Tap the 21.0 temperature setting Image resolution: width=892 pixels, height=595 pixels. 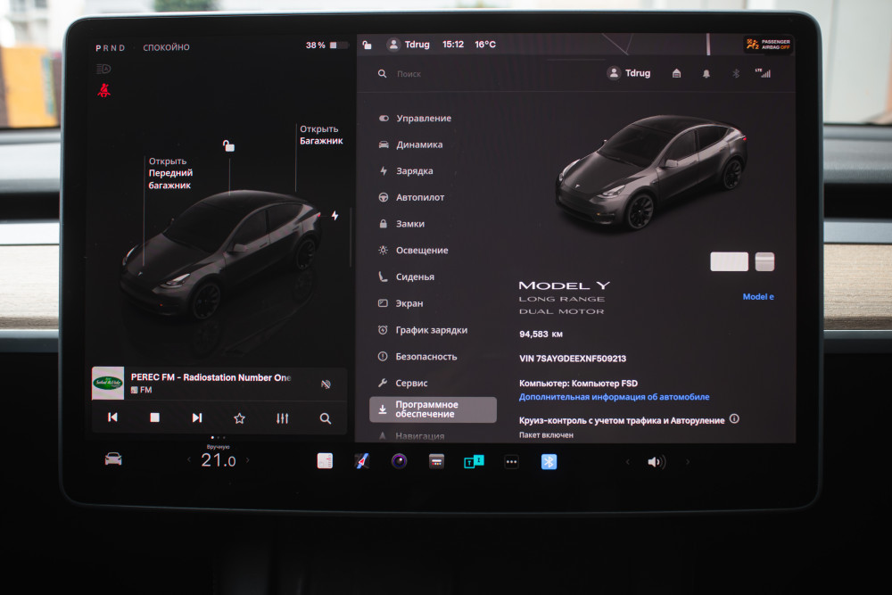pos(218,460)
